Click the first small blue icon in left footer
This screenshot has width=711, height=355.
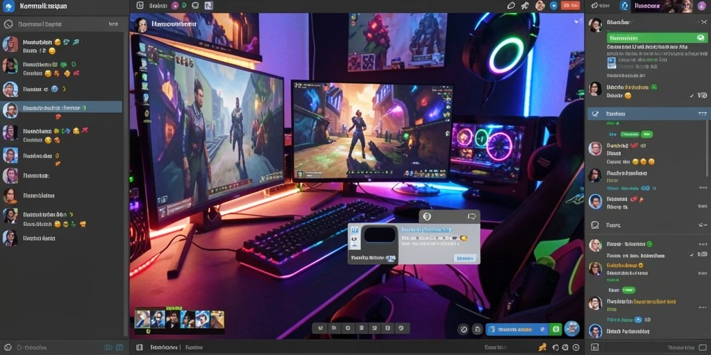pyautogui.click(x=108, y=347)
